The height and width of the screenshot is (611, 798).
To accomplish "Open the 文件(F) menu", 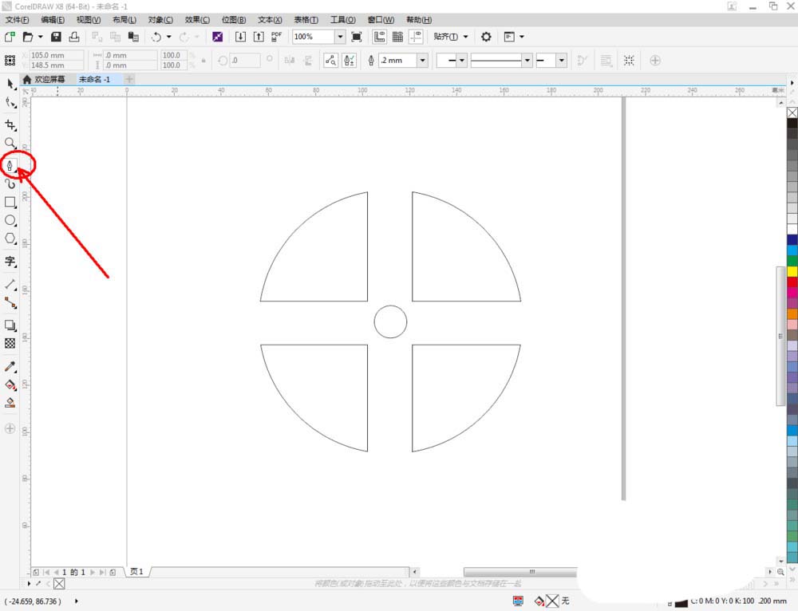I will point(18,20).
